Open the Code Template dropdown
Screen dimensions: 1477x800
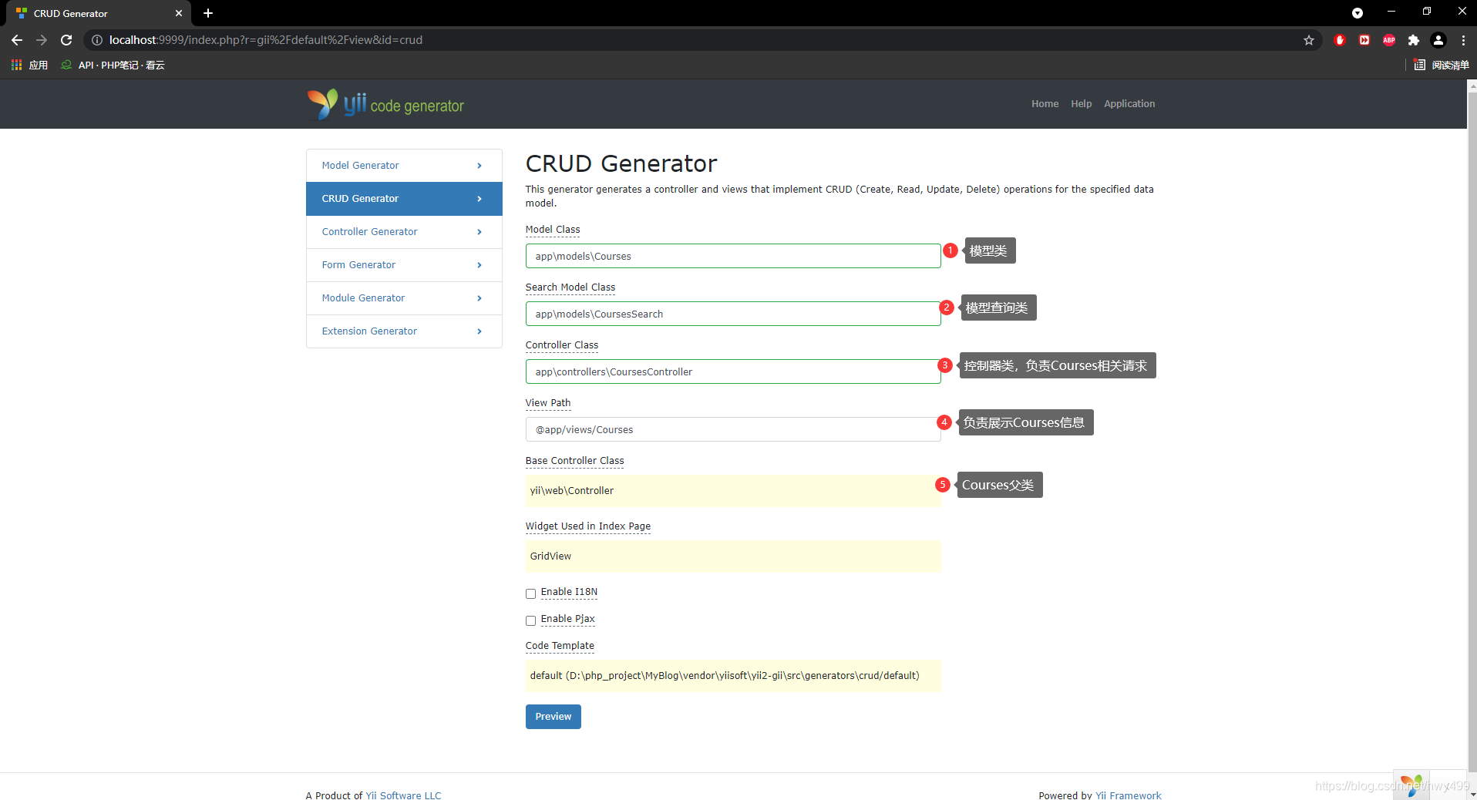click(x=733, y=676)
